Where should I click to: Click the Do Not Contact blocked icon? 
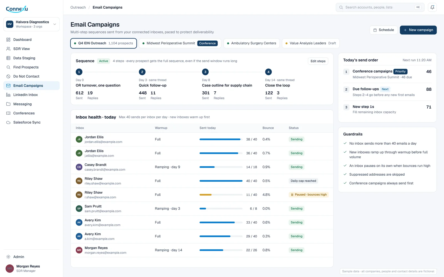pyautogui.click(x=8, y=76)
